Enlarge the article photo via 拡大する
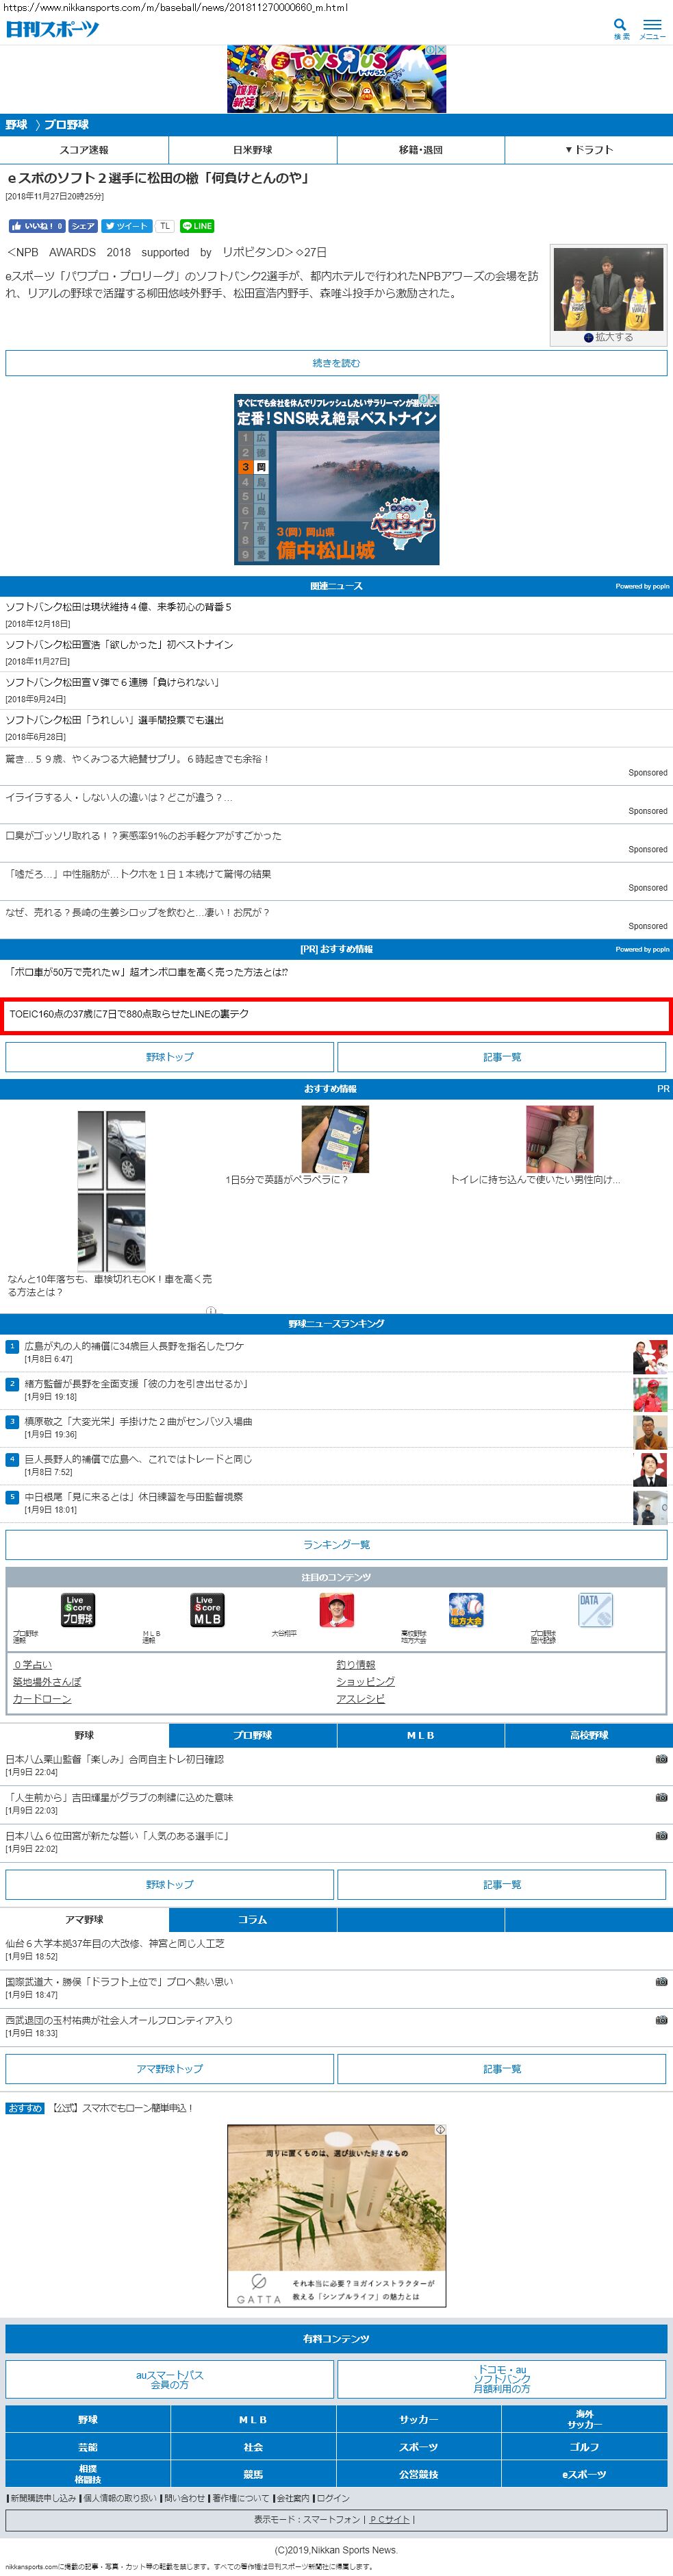Viewport: 673px width, 2576px height. (x=609, y=337)
